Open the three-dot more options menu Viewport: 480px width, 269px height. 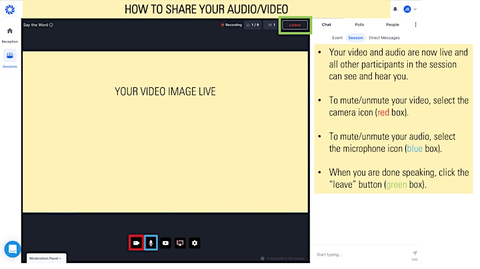click(x=415, y=25)
